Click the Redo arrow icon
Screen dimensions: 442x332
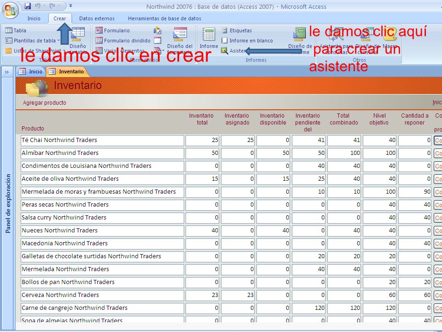click(x=52, y=6)
